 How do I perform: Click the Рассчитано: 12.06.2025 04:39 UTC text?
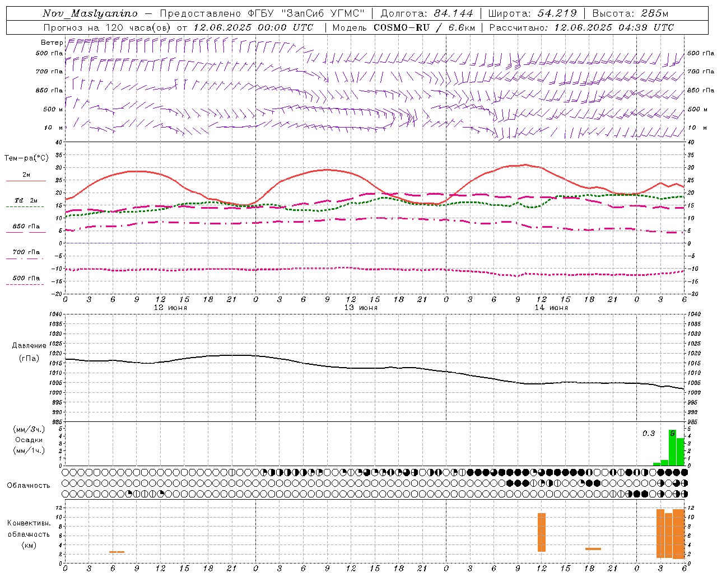(x=581, y=27)
